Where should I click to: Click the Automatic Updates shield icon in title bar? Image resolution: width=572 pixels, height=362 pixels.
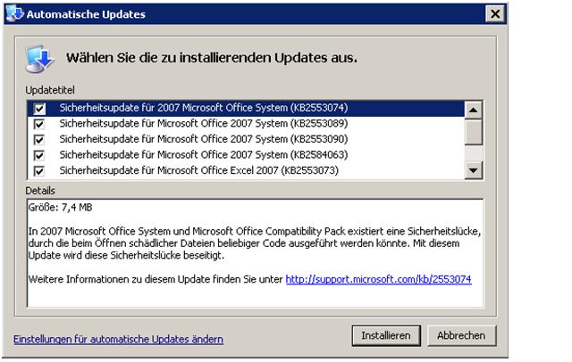point(15,14)
